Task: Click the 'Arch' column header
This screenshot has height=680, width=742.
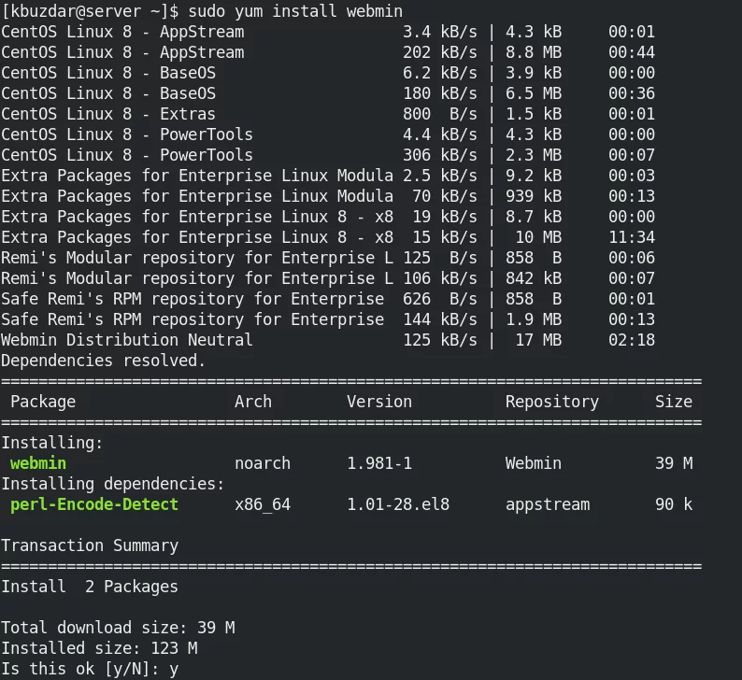Action: pos(253,402)
